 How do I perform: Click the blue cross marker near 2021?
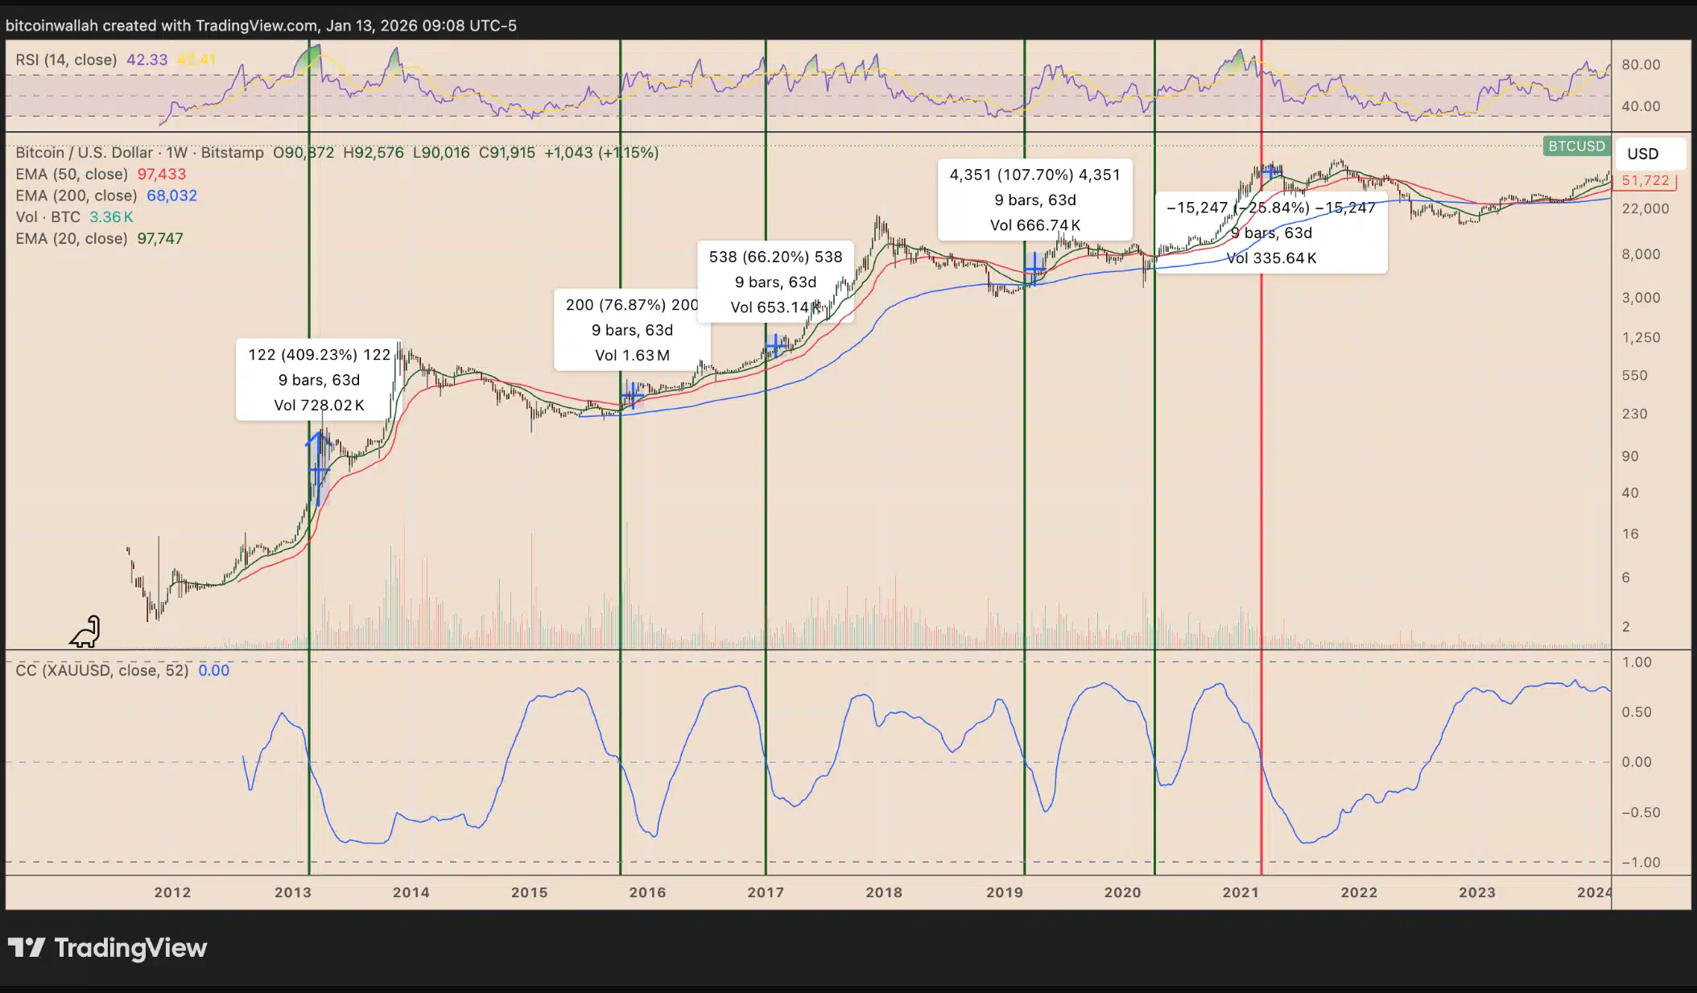pyautogui.click(x=1271, y=171)
